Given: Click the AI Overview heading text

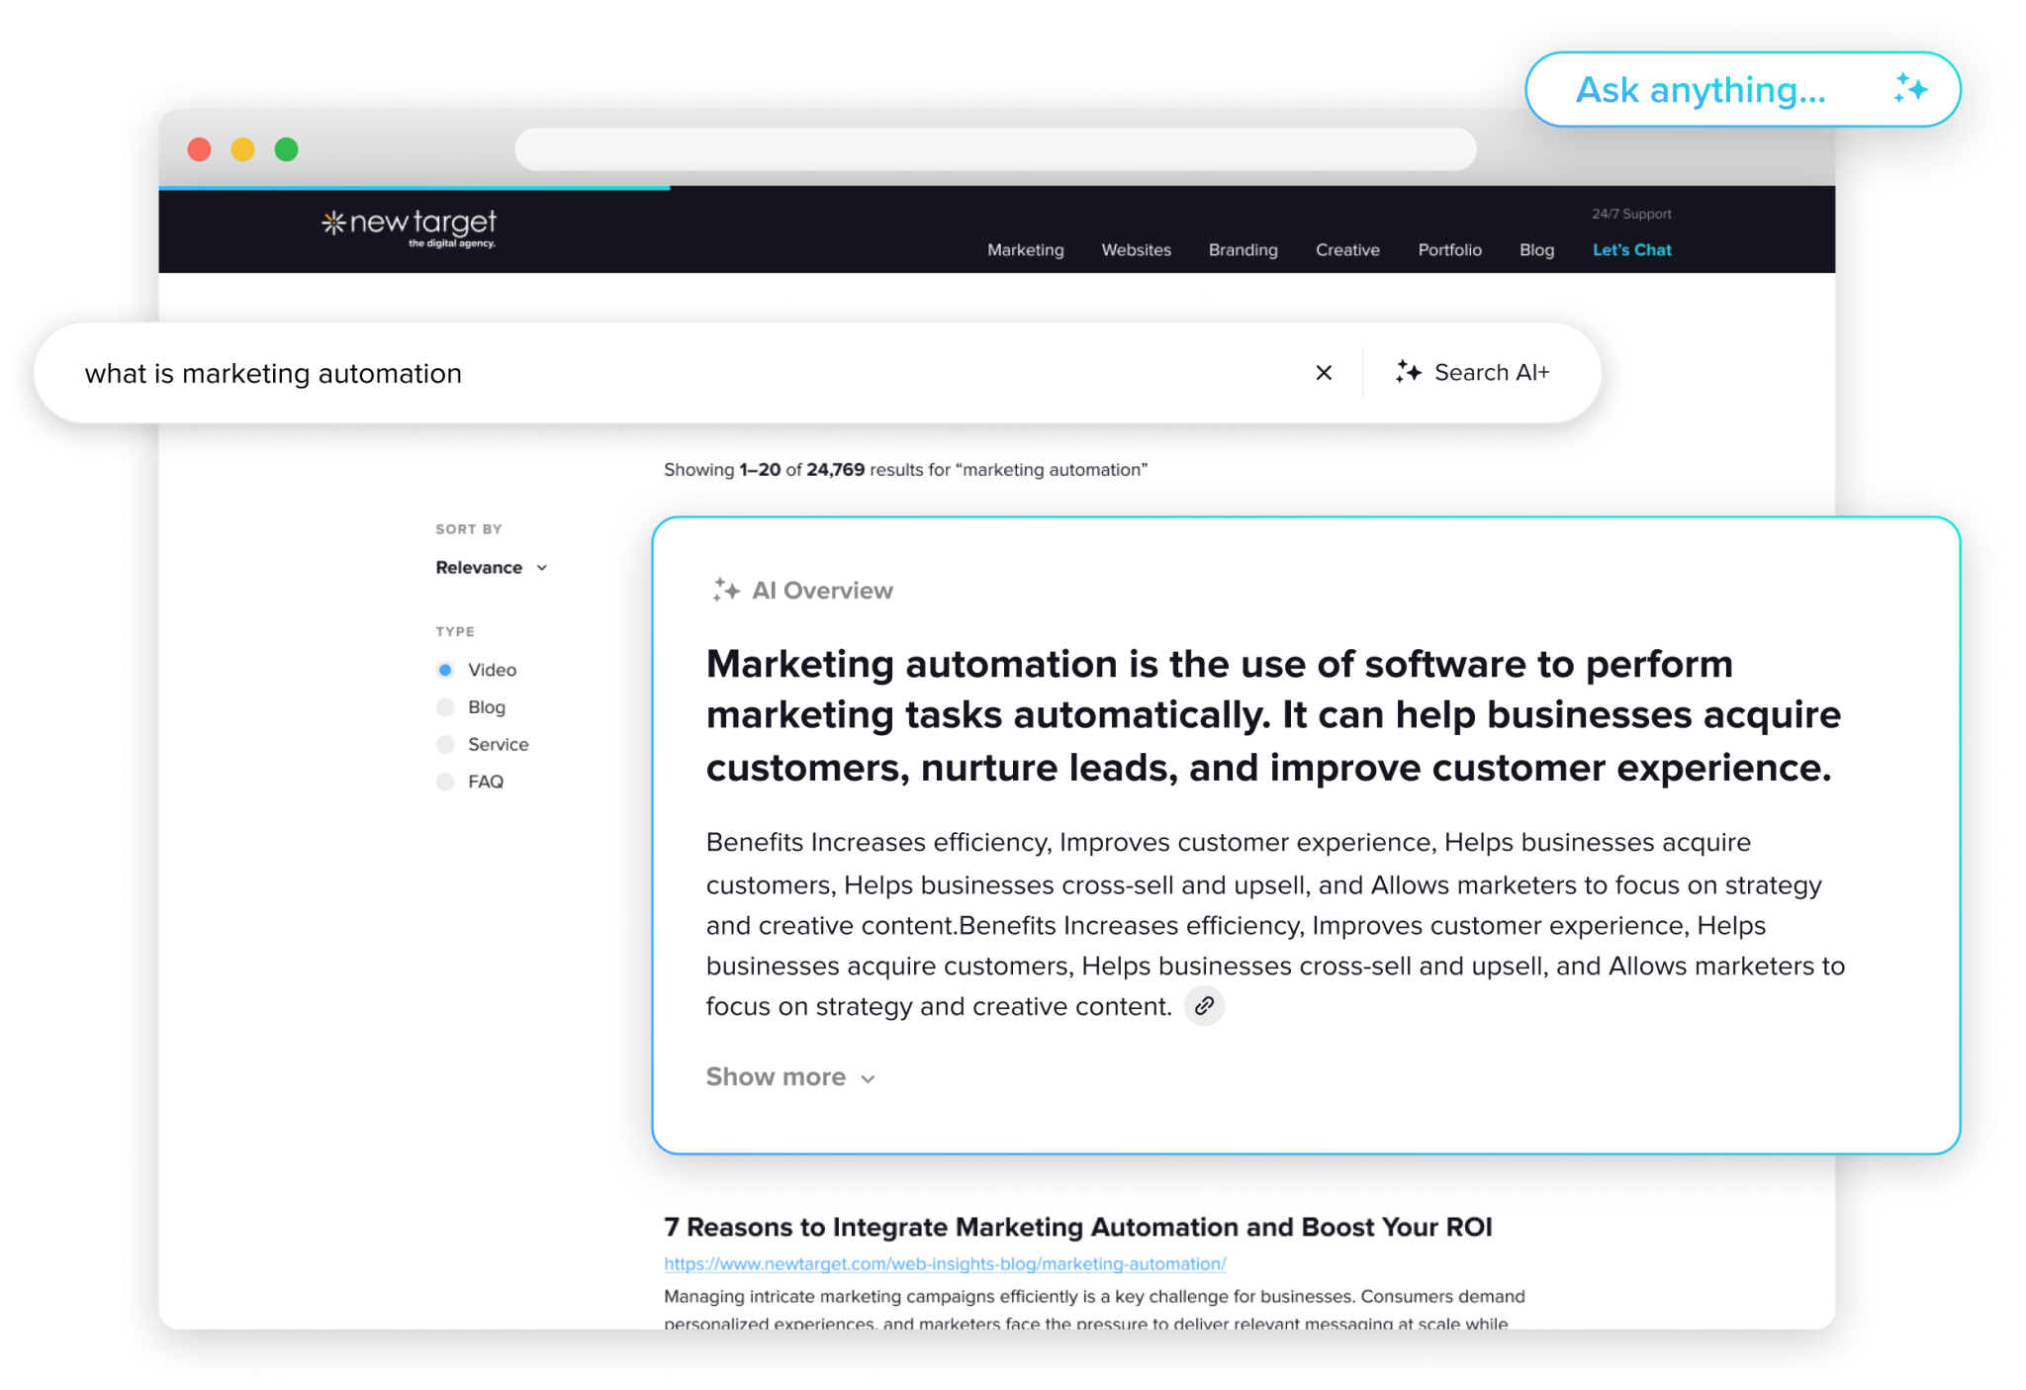Looking at the screenshot, I should [x=822, y=591].
